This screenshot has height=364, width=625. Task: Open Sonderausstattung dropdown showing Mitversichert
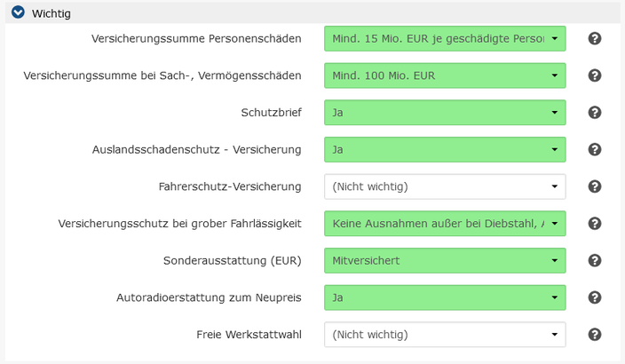click(x=445, y=261)
